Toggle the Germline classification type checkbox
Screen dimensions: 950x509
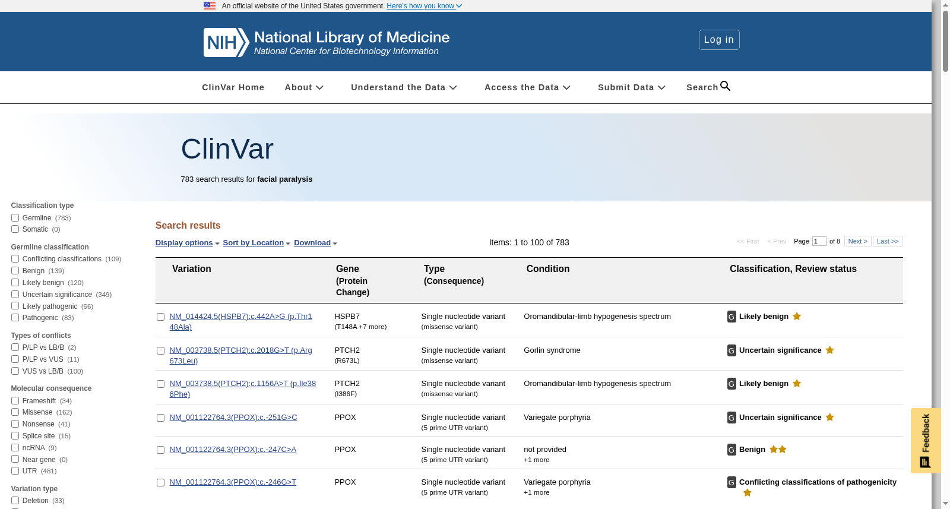15,218
